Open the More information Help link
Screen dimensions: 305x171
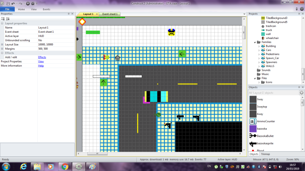coord(41,66)
